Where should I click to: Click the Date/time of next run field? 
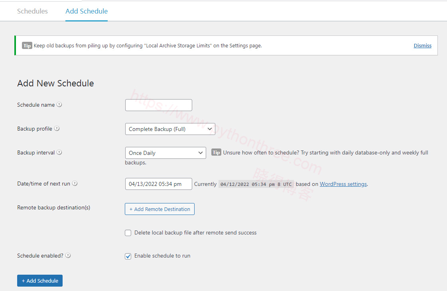pos(158,184)
